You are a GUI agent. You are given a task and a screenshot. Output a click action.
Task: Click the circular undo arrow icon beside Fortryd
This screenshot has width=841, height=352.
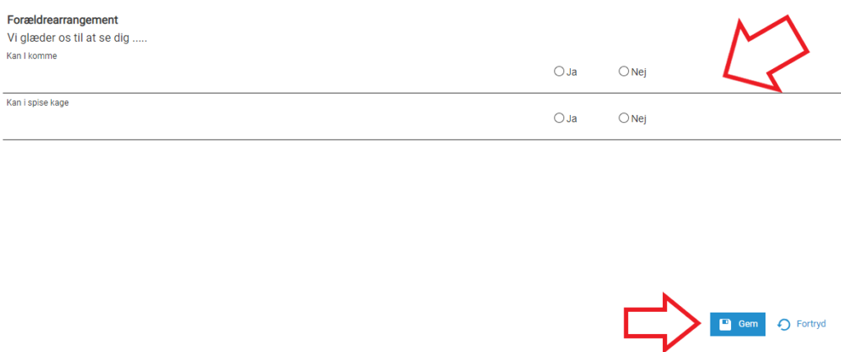click(x=784, y=325)
